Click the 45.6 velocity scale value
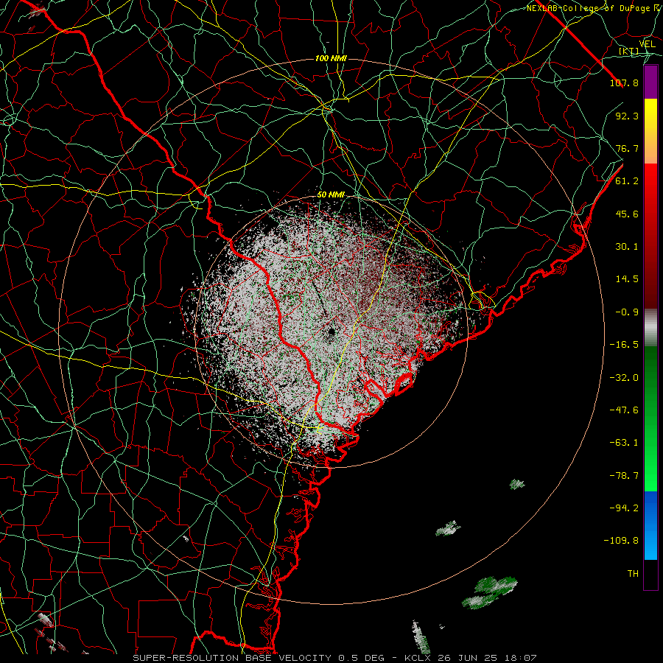Viewport: 663px width, 663px height. pos(627,214)
